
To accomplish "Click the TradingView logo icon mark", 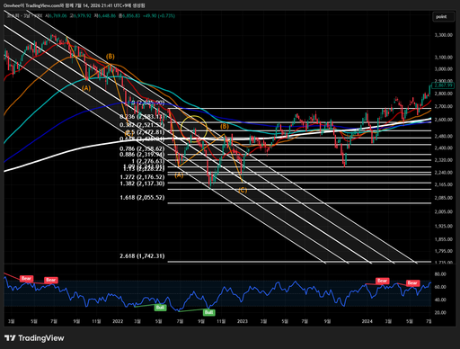I will pyautogui.click(x=10, y=338).
